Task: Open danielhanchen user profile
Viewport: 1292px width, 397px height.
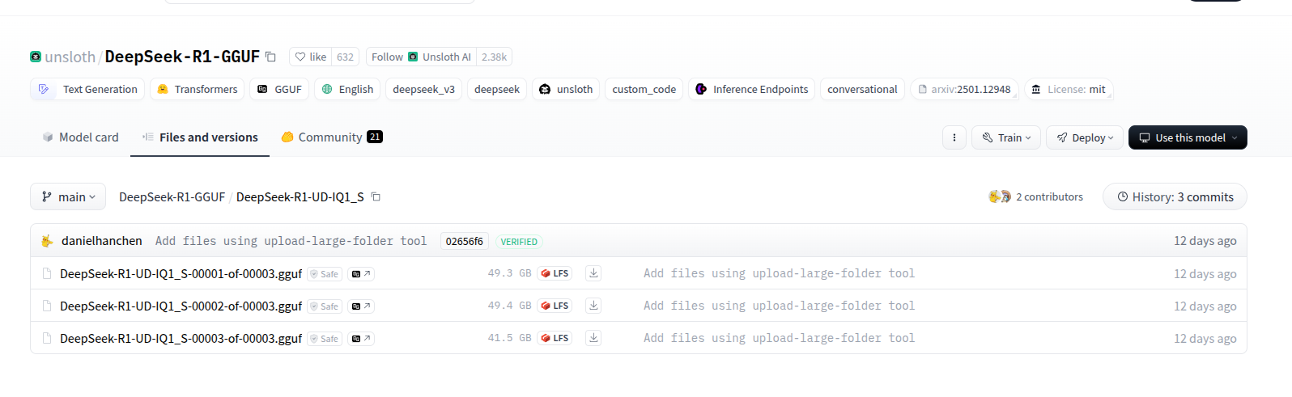Action: [101, 241]
